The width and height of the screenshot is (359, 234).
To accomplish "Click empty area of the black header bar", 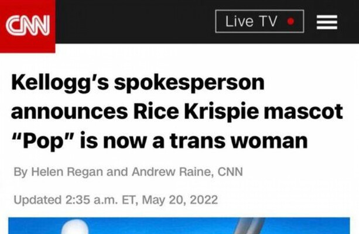I will click(135, 22).
